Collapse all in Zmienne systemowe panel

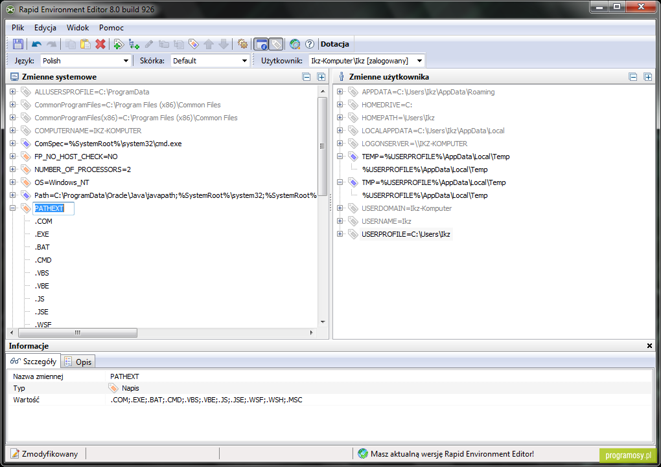[307, 77]
